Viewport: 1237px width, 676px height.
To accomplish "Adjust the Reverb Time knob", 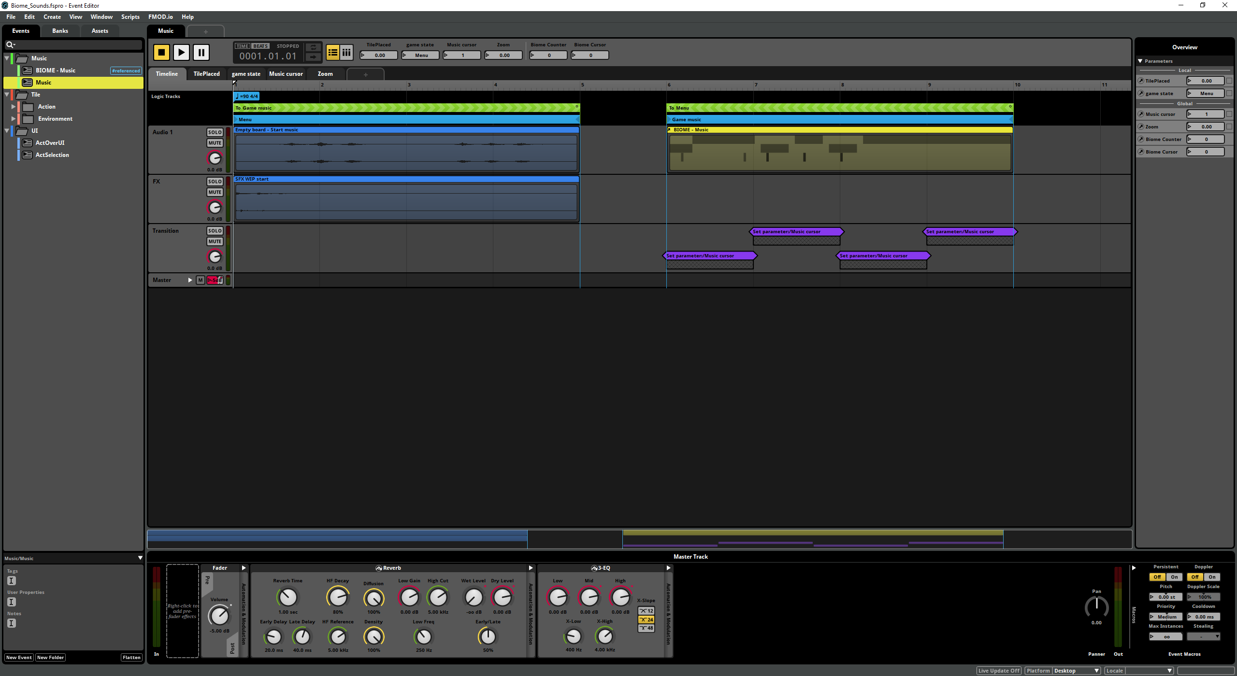I will point(288,598).
